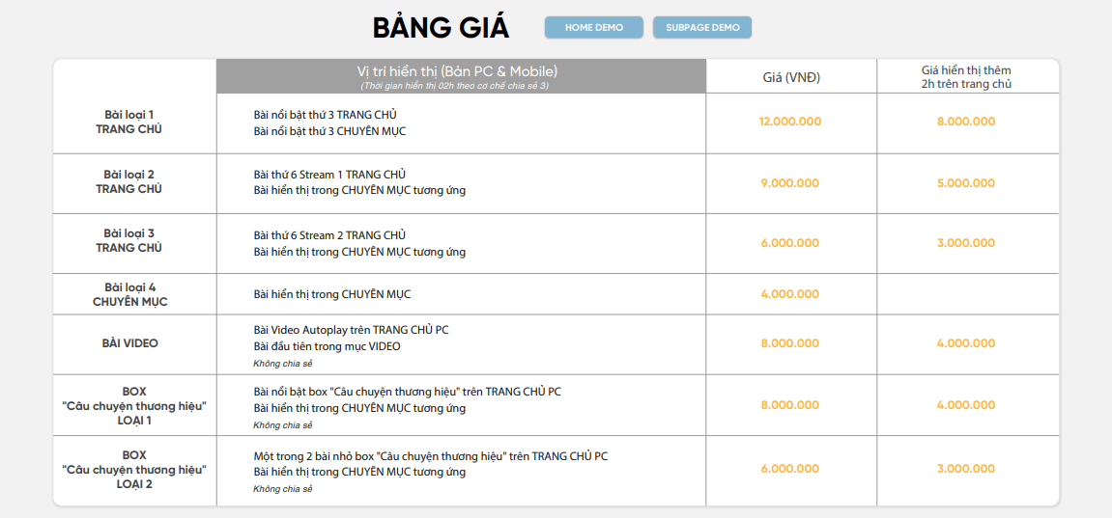Click the 8.000.000 extra-2h price in Bài loại 1 row
The image size is (1112, 518).
pos(966,122)
